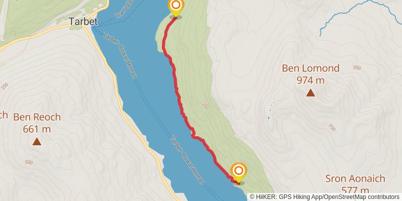
Task: Click the southern trail end pin marker
Action: (239, 172)
